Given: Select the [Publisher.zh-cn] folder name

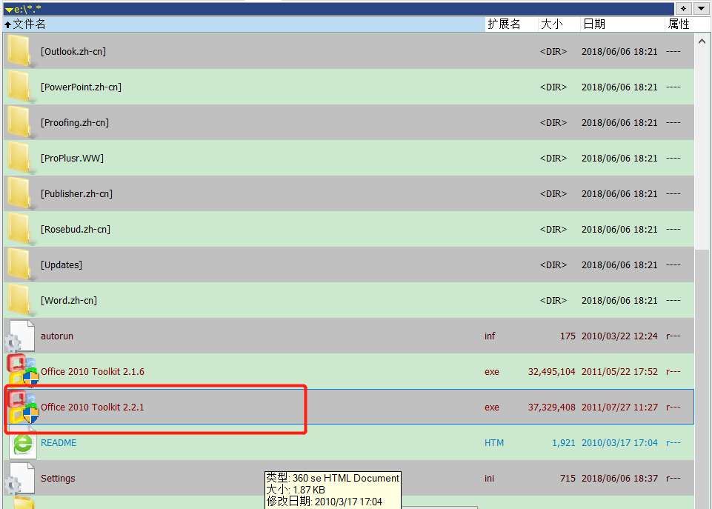Looking at the screenshot, I should pyautogui.click(x=76, y=193).
